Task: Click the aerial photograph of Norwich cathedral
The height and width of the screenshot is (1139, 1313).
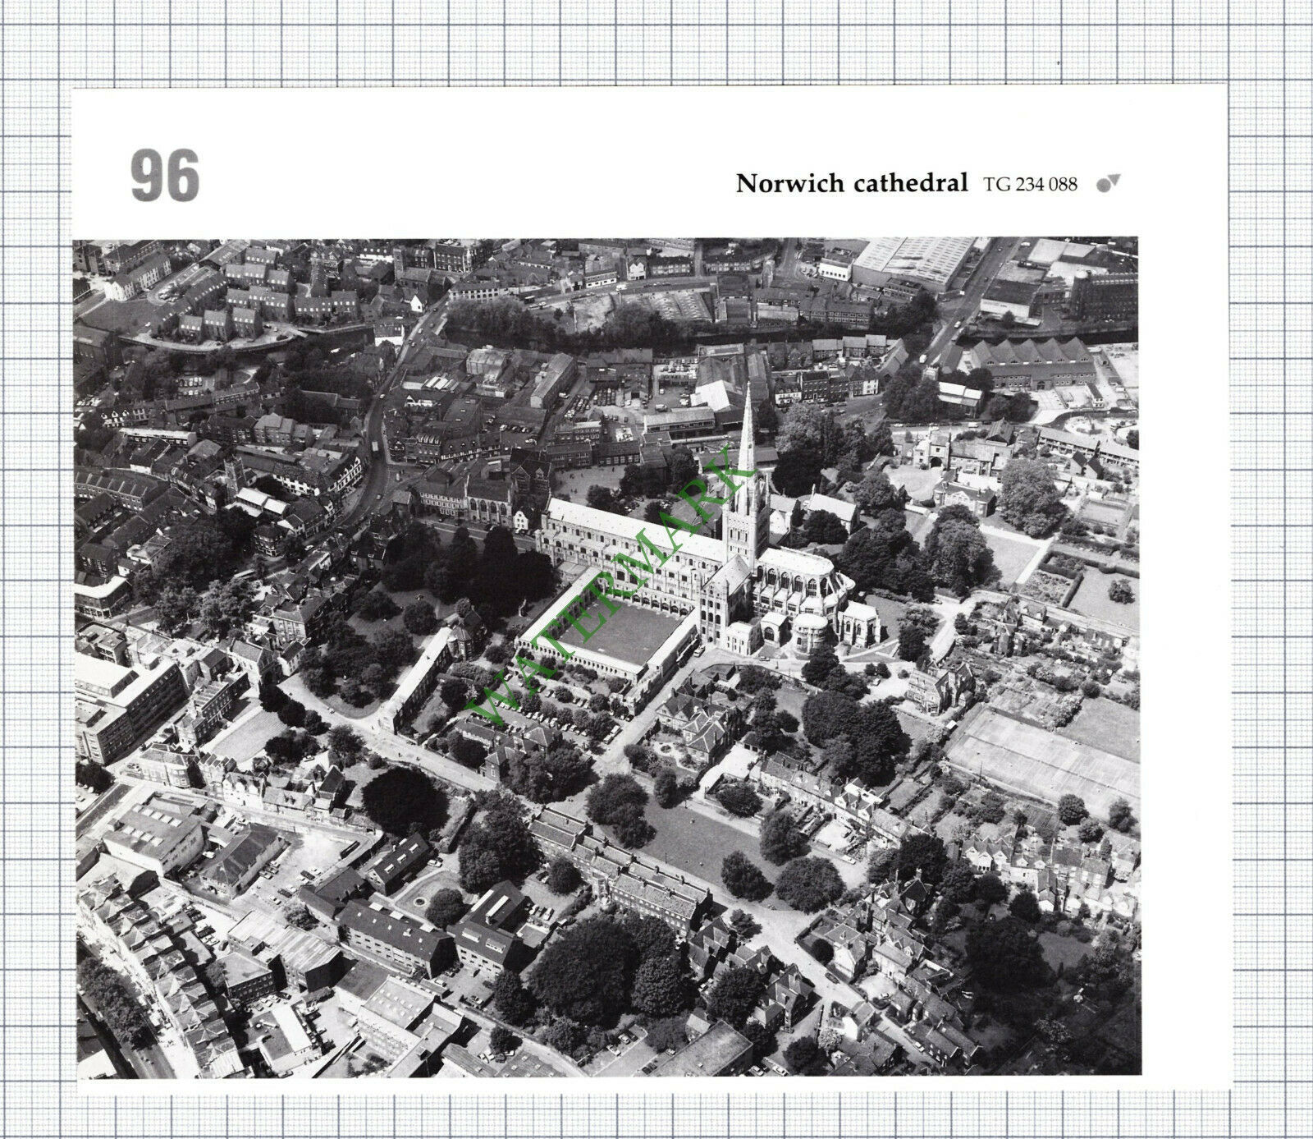Action: pyautogui.click(x=606, y=657)
